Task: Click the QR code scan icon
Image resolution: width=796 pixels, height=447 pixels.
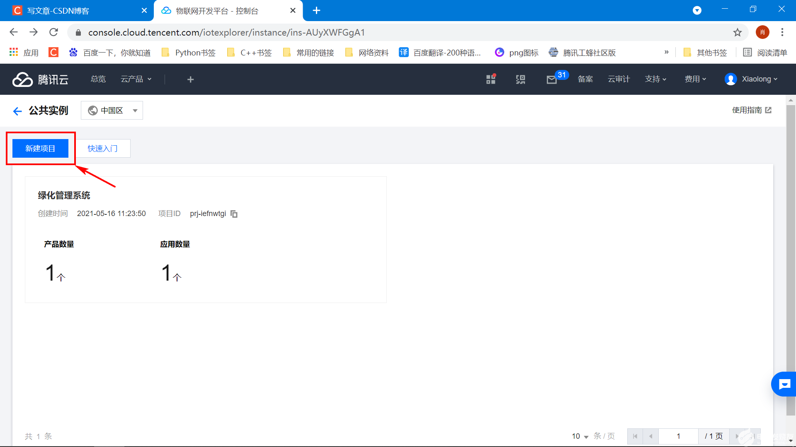Action: point(520,79)
